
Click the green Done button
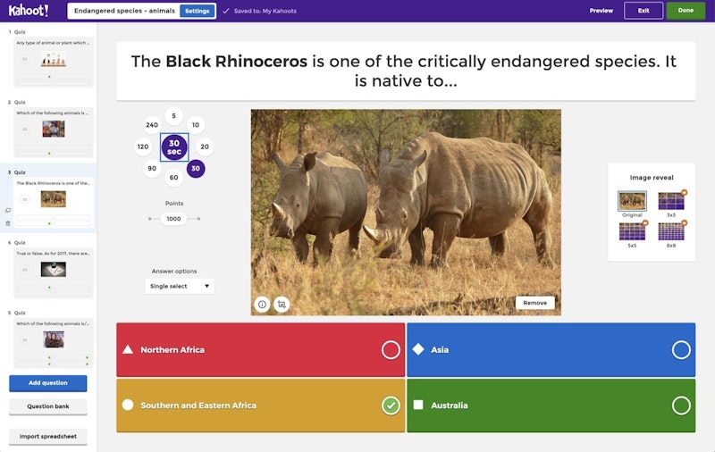686,11
